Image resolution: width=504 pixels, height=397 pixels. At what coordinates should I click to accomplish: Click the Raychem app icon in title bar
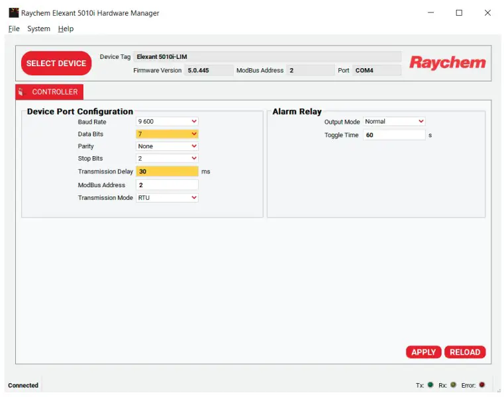[13, 13]
